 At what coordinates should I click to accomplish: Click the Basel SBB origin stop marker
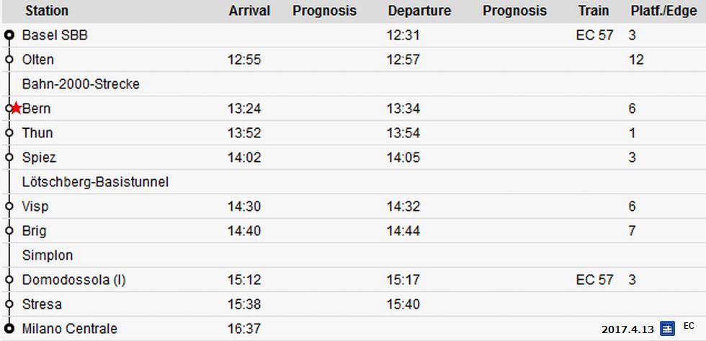point(9,35)
